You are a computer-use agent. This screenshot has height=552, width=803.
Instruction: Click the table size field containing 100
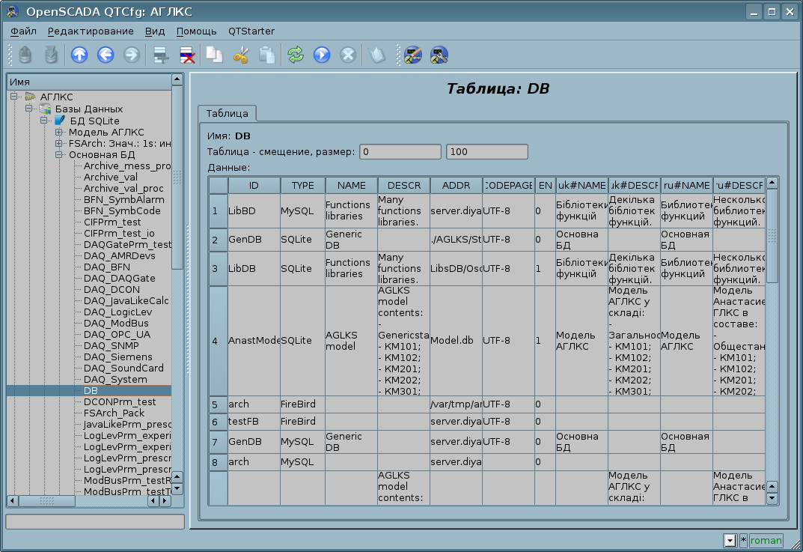click(486, 152)
